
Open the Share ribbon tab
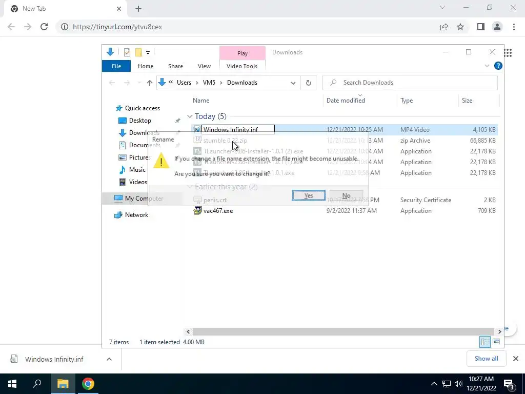coord(175,66)
